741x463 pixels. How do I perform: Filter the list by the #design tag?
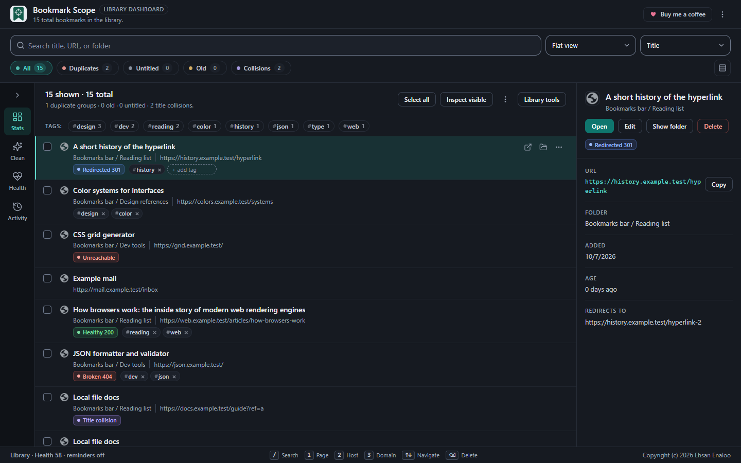click(87, 126)
